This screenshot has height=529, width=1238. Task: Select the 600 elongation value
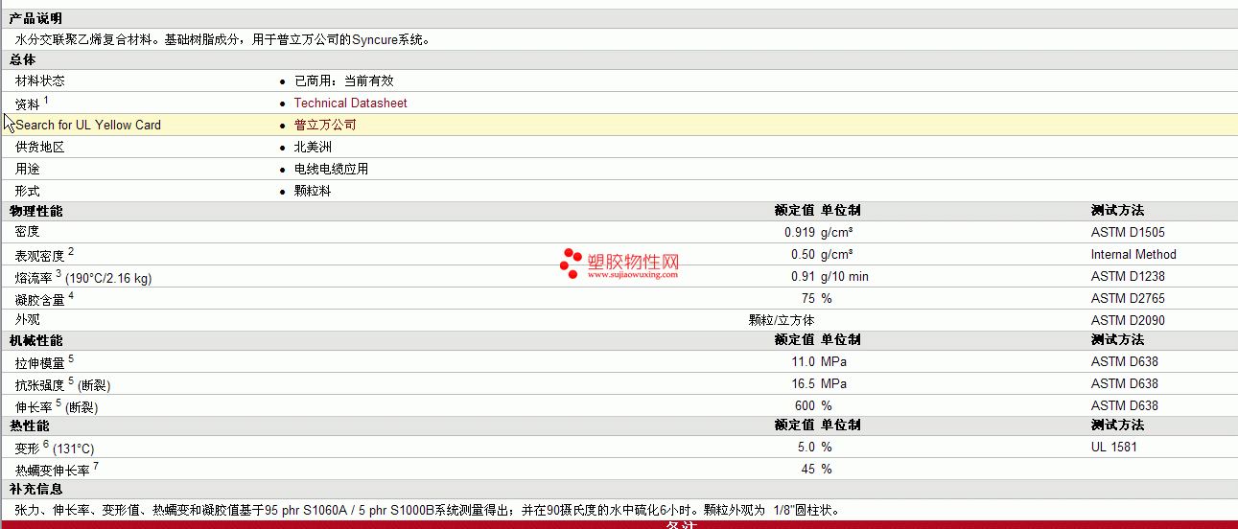point(805,405)
